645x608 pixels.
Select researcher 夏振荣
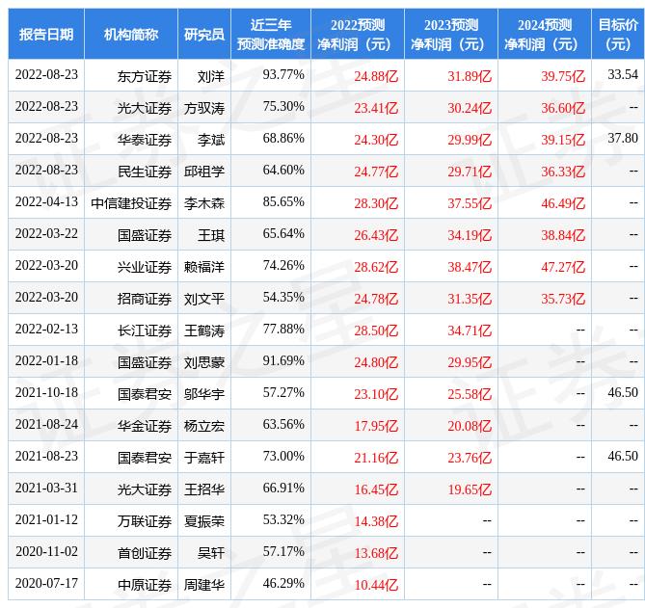(204, 521)
